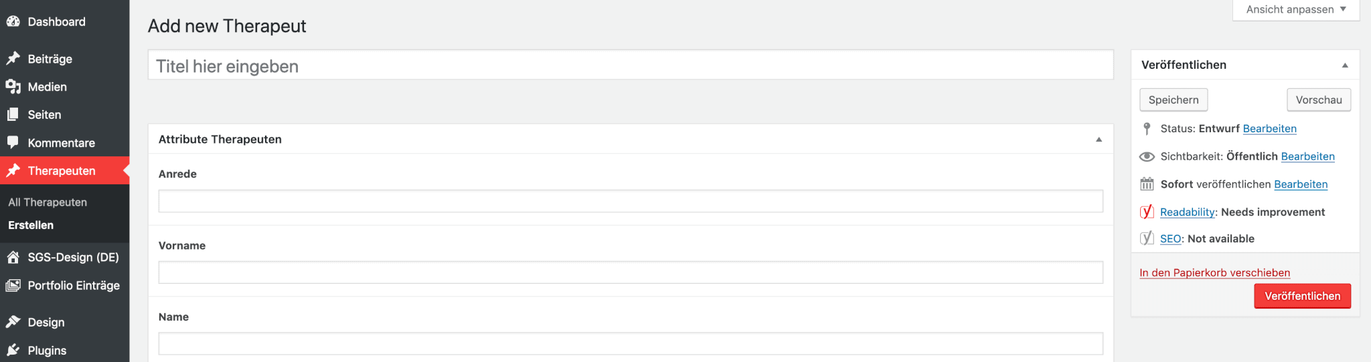Click the Yoast Readability icon

[1147, 212]
